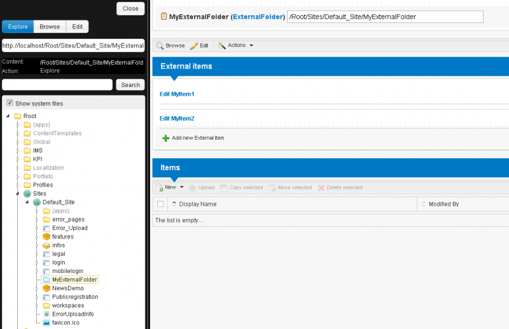Click Add new External item
Image resolution: width=509 pixels, height=329 pixels.
point(193,138)
